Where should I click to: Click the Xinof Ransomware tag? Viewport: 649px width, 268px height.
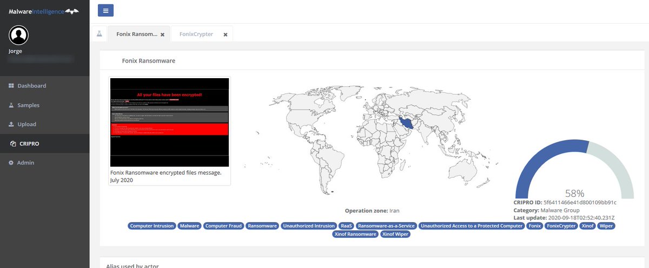tap(355, 235)
